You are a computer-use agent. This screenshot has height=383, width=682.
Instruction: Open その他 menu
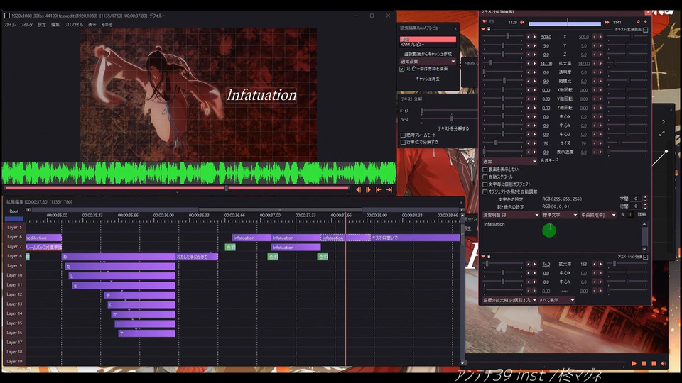click(107, 25)
